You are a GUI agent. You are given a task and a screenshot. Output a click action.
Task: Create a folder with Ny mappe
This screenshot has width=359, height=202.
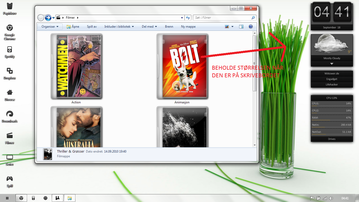coord(188,27)
